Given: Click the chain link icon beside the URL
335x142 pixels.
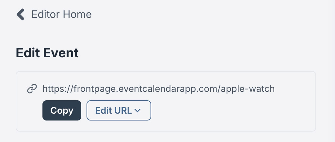Looking at the screenshot, I should (31, 89).
